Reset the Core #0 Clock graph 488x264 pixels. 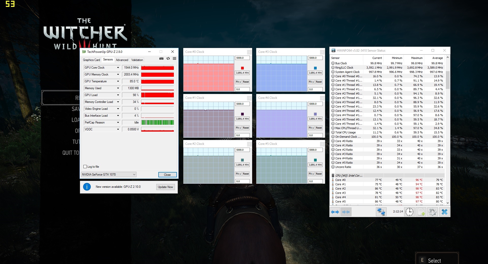246,82
